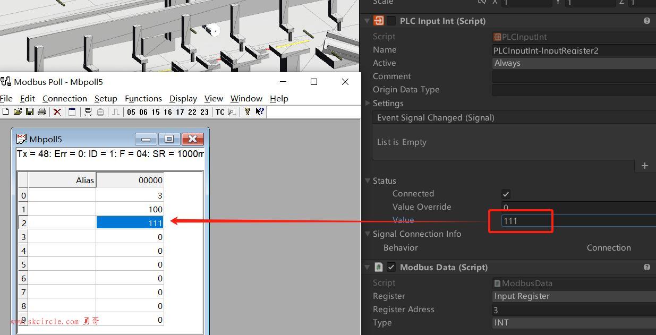Viewport: 656px width, 335px height.
Task: Click the Save floppy disk icon
Action: 30,111
